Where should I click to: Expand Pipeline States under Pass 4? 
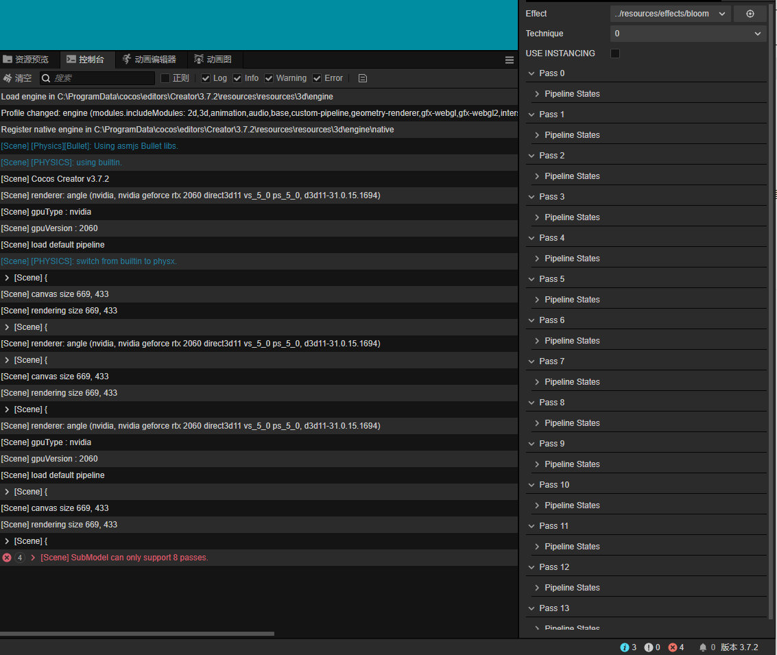coord(537,259)
